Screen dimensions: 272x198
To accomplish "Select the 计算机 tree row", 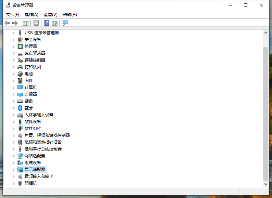I will [x=31, y=88].
